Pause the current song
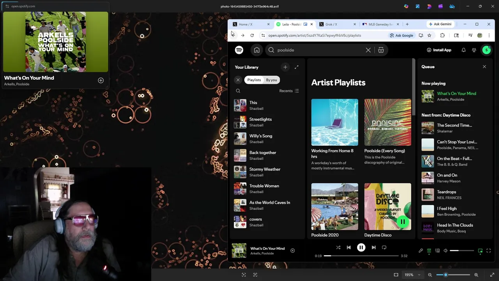Image resolution: width=499 pixels, height=281 pixels. (361, 247)
